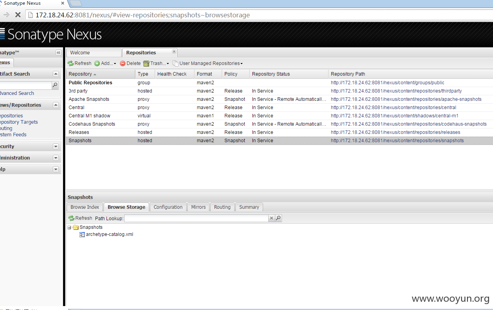This screenshot has height=310, width=493.
Task: Clear the Path Lookup field
Action: pyautogui.click(x=271, y=218)
